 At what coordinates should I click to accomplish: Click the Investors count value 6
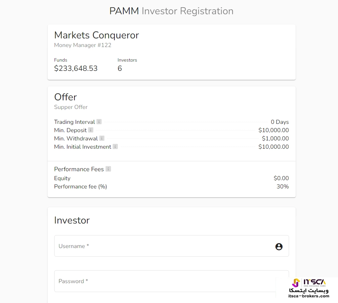point(120,69)
